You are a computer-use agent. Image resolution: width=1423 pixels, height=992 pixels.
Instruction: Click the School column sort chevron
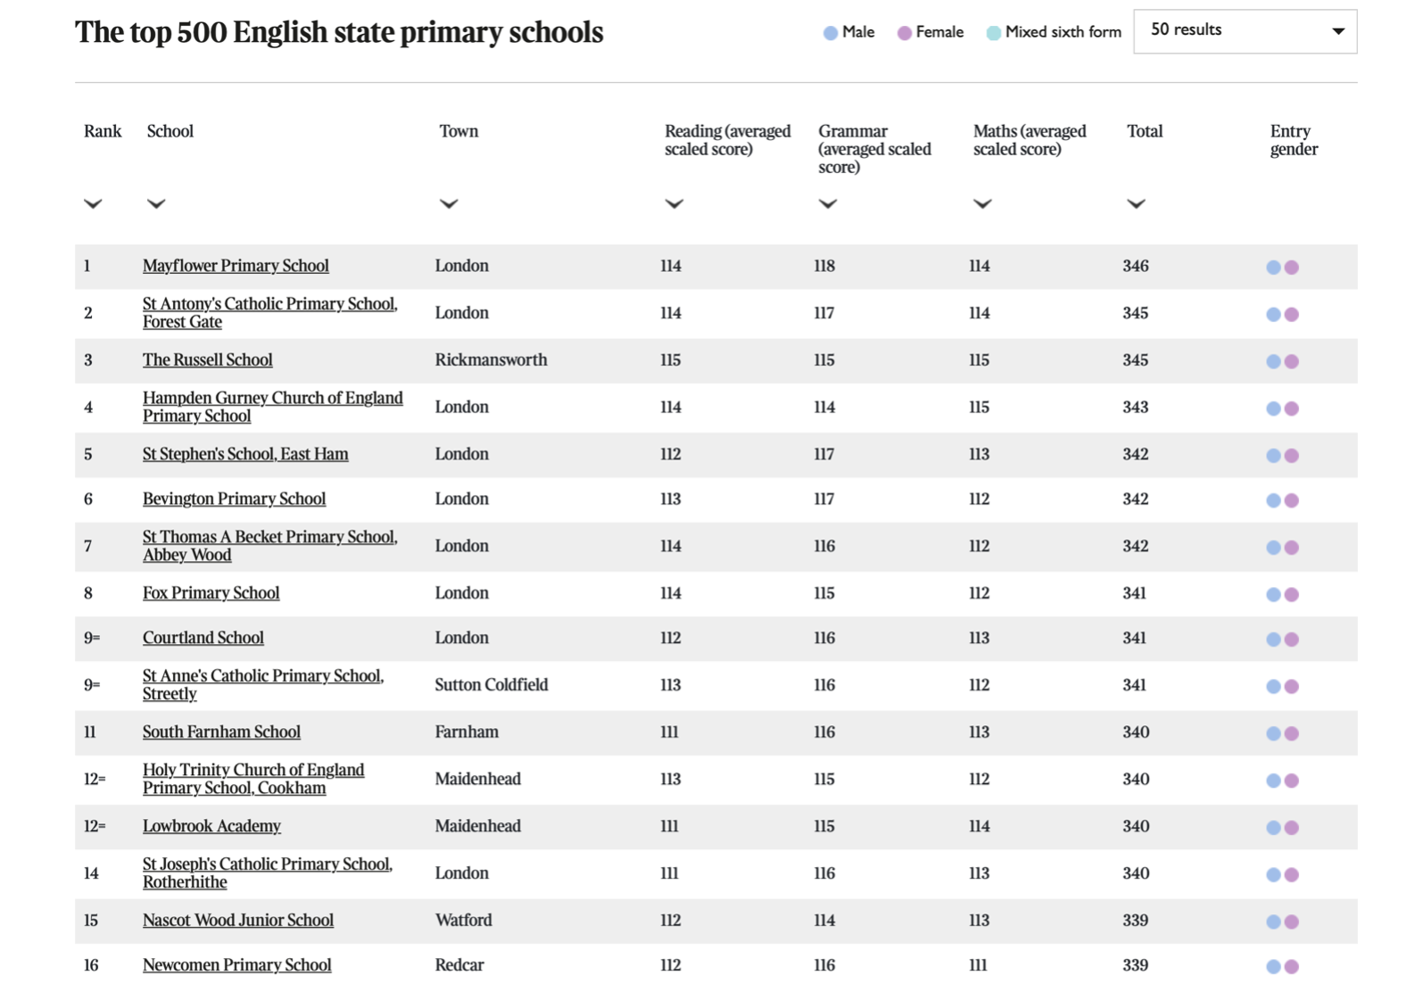coord(156,203)
